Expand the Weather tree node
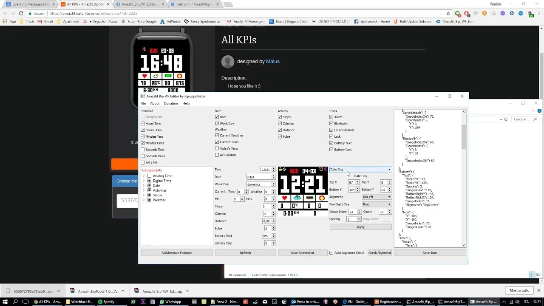The width and height of the screenshot is (544, 306). click(144, 200)
